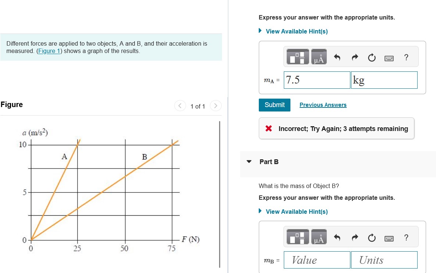Viewport: 436px width, 273px height.
Task: Click the μÅ units symbol icon in Part B
Action: 318,238
